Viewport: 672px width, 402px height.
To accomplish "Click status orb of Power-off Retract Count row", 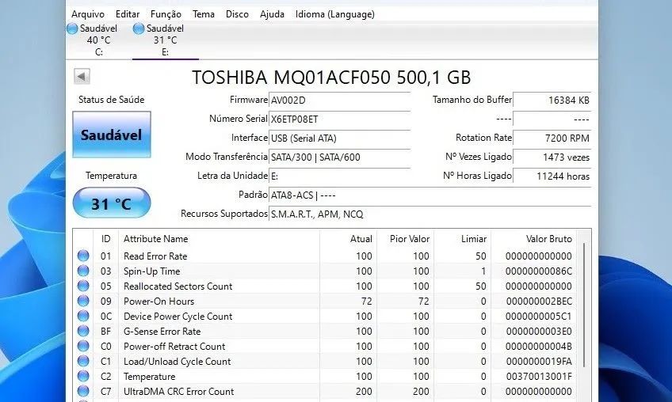I will coord(83,346).
